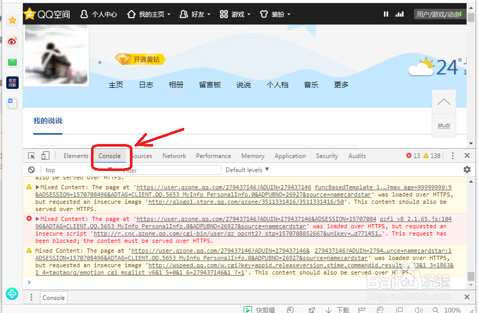Close the DevTools panel
The height and width of the screenshot is (313, 478).
[x=467, y=155]
